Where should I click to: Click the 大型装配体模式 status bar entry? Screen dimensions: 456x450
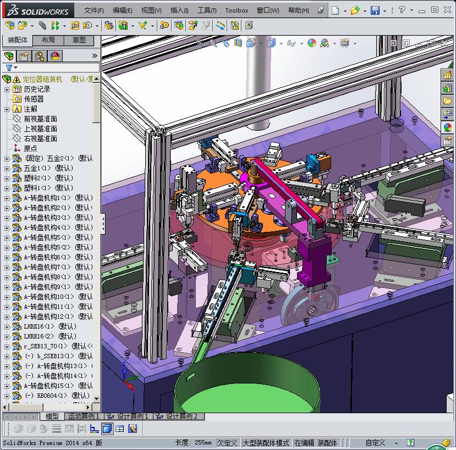[x=266, y=443]
